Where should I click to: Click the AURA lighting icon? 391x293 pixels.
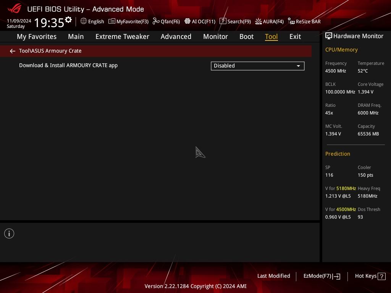coord(259,21)
